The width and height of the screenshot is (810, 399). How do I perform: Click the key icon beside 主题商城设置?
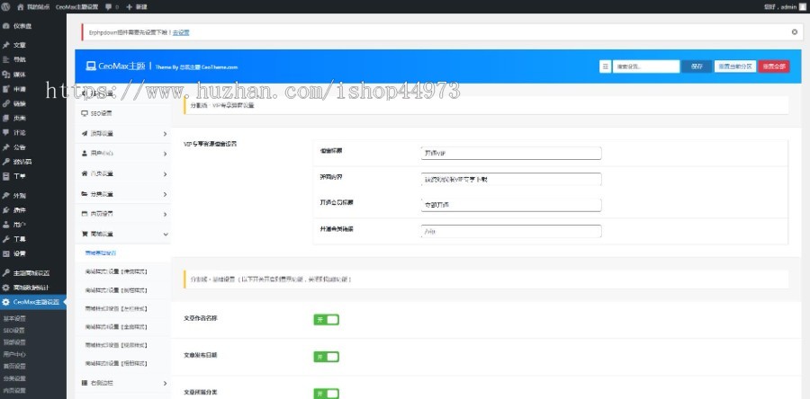click(5, 272)
